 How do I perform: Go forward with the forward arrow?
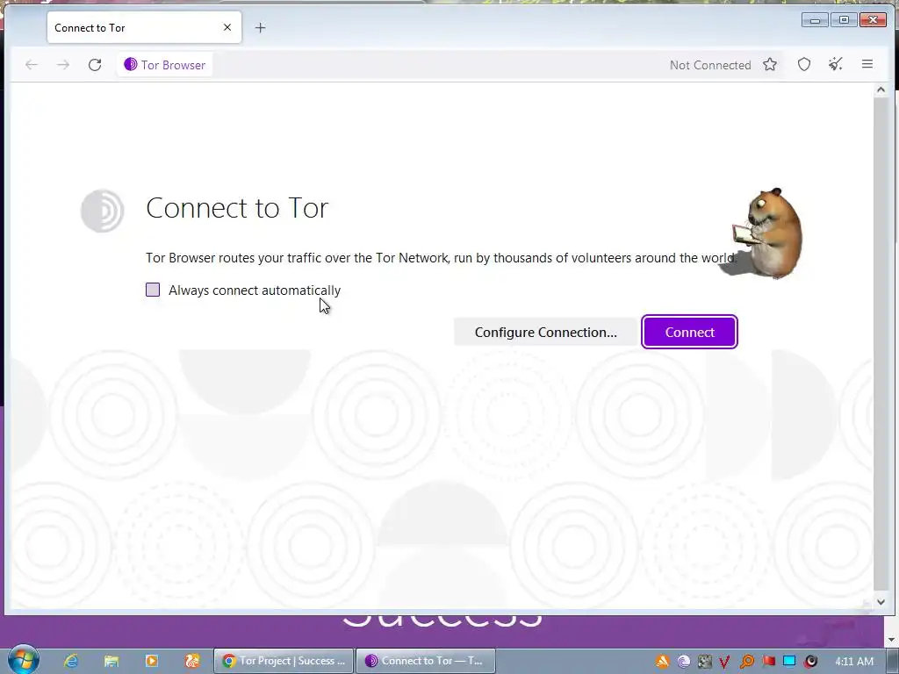tap(63, 65)
